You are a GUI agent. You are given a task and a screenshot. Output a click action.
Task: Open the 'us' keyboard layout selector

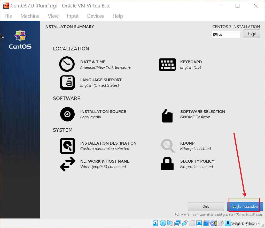(x=226, y=34)
